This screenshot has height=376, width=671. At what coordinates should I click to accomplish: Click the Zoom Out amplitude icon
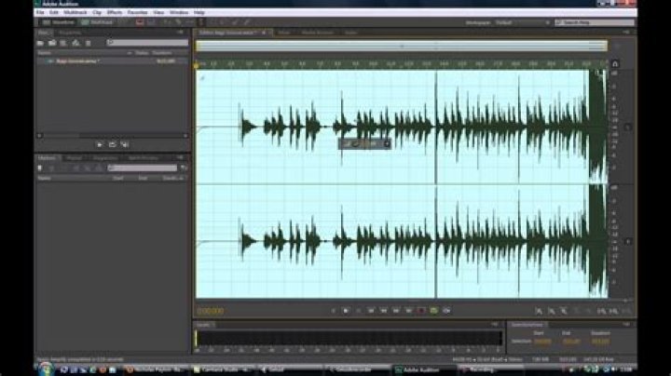pyautogui.click(x=551, y=312)
